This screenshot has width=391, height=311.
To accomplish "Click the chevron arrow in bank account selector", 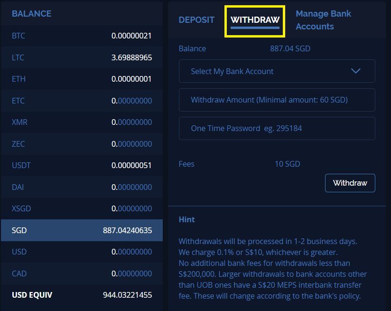I will point(355,71).
